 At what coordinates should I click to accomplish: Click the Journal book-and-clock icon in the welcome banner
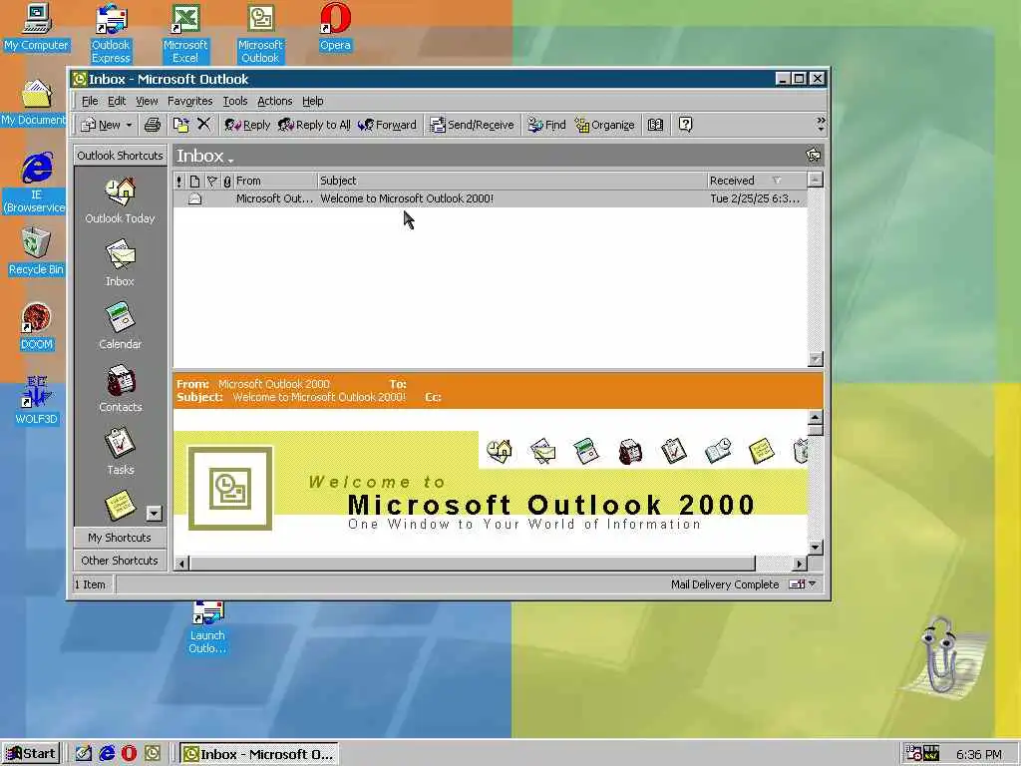(718, 451)
